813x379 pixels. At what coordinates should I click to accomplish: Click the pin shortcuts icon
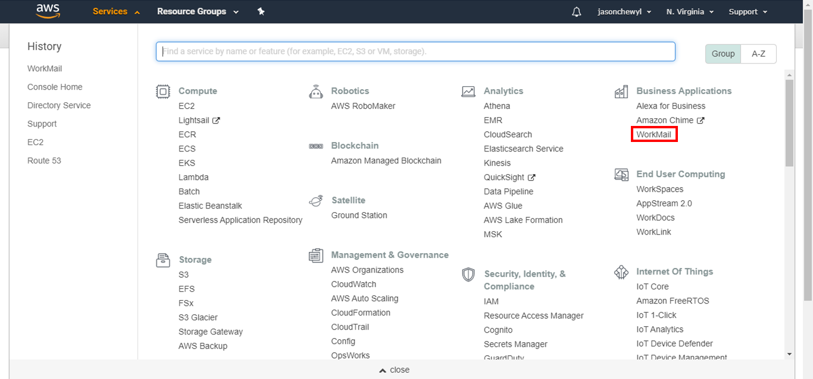pyautogui.click(x=261, y=11)
